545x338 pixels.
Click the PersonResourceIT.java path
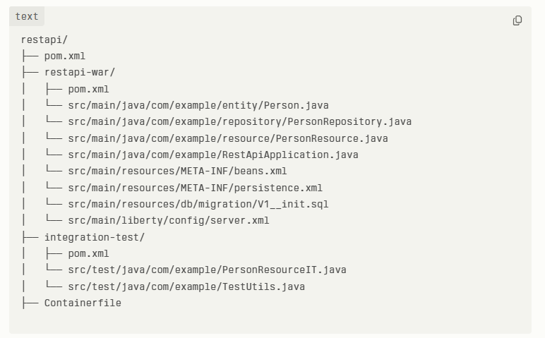tap(207, 270)
